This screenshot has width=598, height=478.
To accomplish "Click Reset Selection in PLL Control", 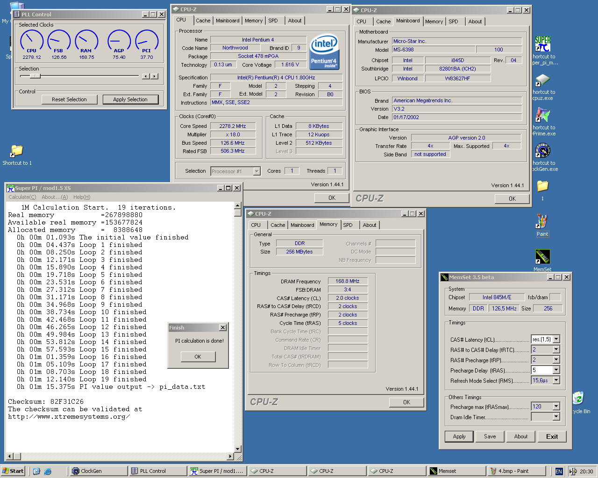I will 69,99.
